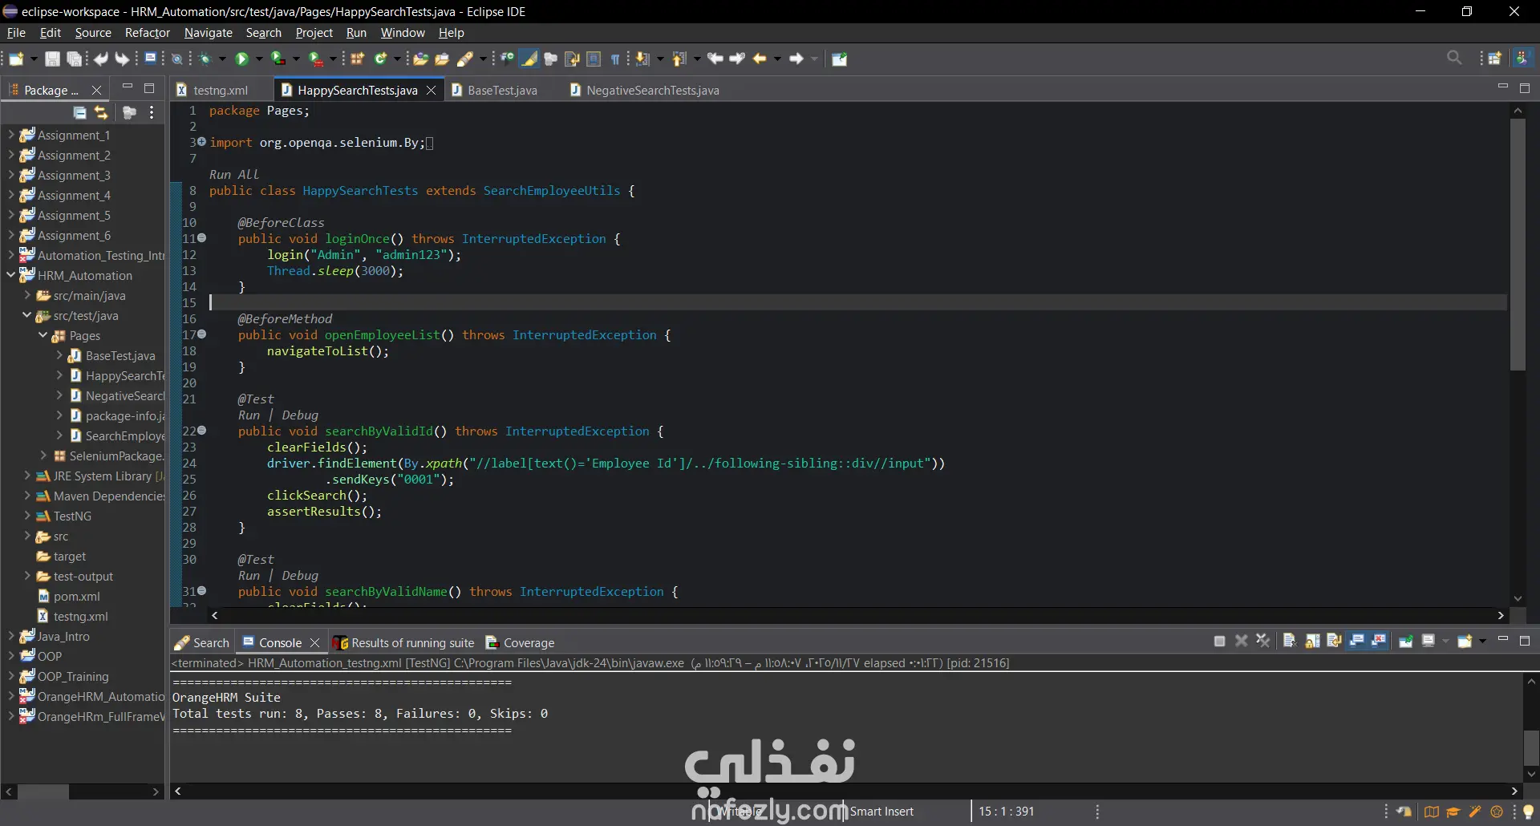Click the Coverage launch toolbar icon
1540x826 pixels.
point(278,59)
